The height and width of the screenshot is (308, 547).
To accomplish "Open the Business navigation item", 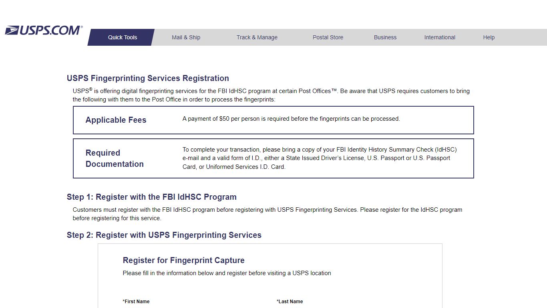I will [385, 37].
